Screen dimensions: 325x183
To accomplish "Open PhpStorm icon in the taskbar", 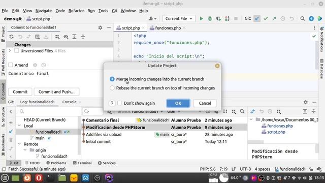I will (x=109, y=178).
